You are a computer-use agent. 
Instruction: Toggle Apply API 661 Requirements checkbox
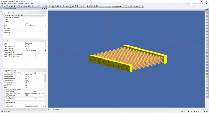pyautogui.click(x=36, y=56)
